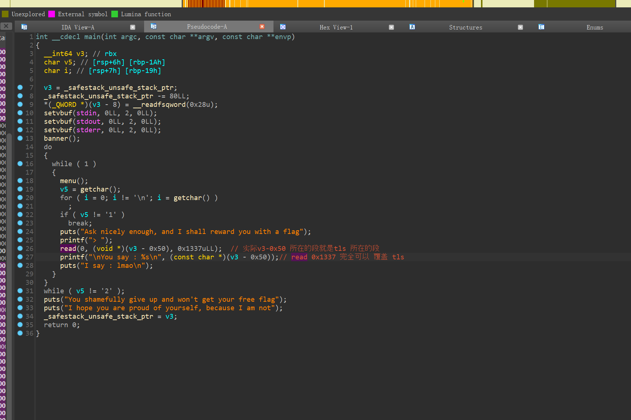Click the External symbol magenta swatch
The height and width of the screenshot is (420, 631).
click(x=52, y=14)
